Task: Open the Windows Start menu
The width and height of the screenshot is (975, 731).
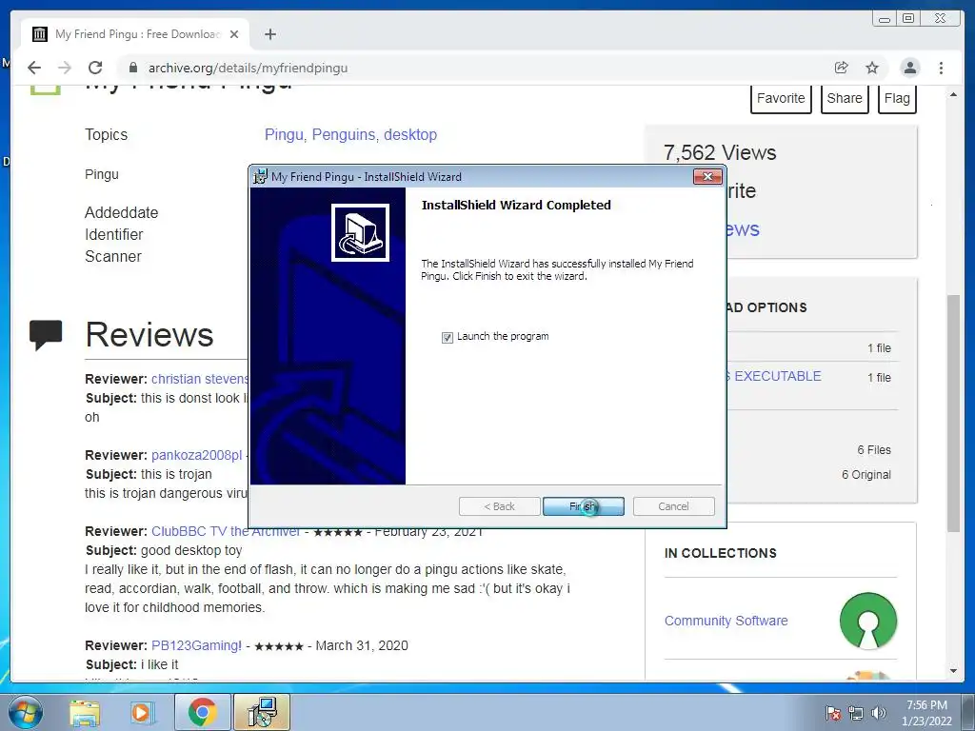Action: coord(25,712)
